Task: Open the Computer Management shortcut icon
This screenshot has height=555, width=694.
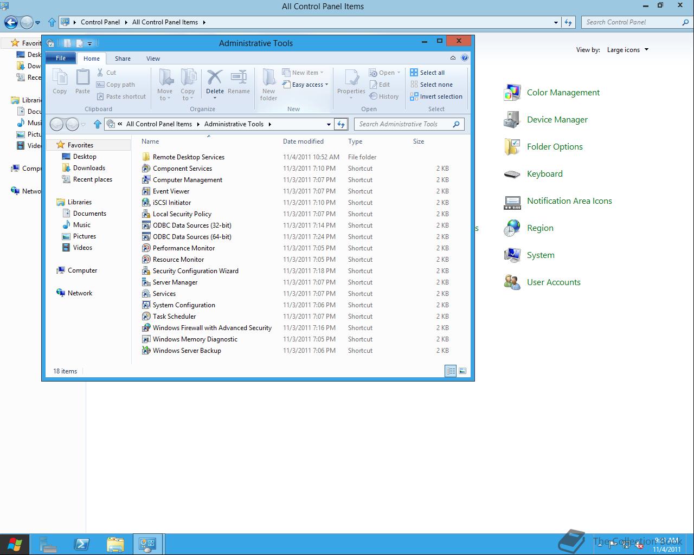Action: [146, 180]
